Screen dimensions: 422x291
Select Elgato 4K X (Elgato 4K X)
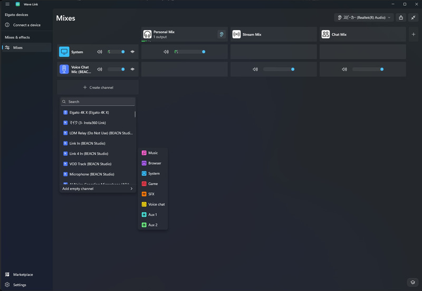click(x=98, y=112)
